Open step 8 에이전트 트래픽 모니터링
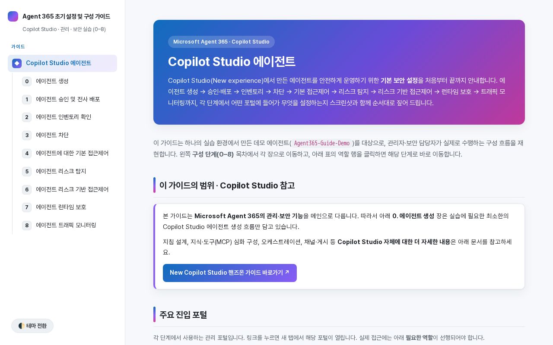This screenshot has height=345, width=553. click(68, 226)
